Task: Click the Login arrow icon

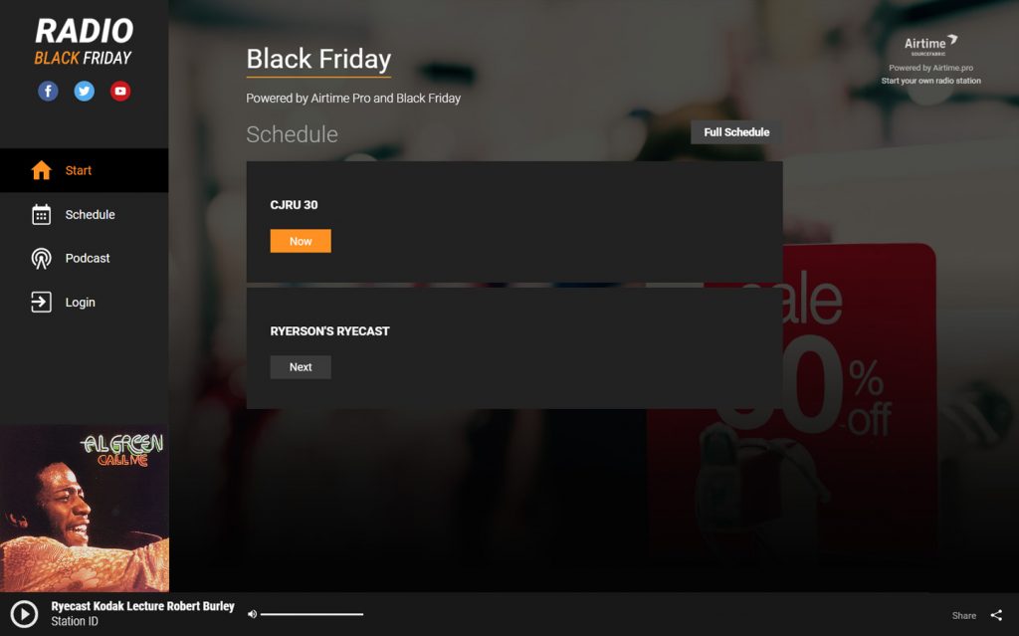Action: 41,303
